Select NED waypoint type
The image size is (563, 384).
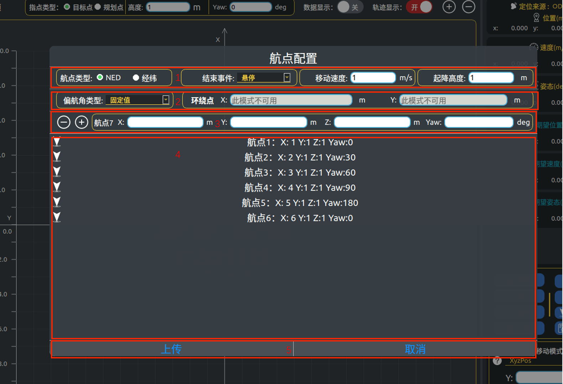[100, 77]
